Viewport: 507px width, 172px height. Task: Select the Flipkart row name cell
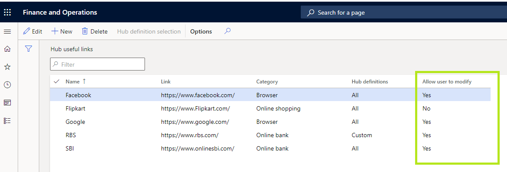(76, 108)
